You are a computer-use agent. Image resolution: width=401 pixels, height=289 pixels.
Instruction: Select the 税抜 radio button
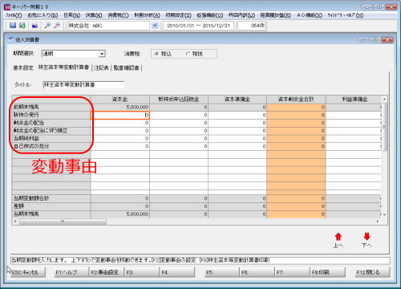(x=188, y=54)
